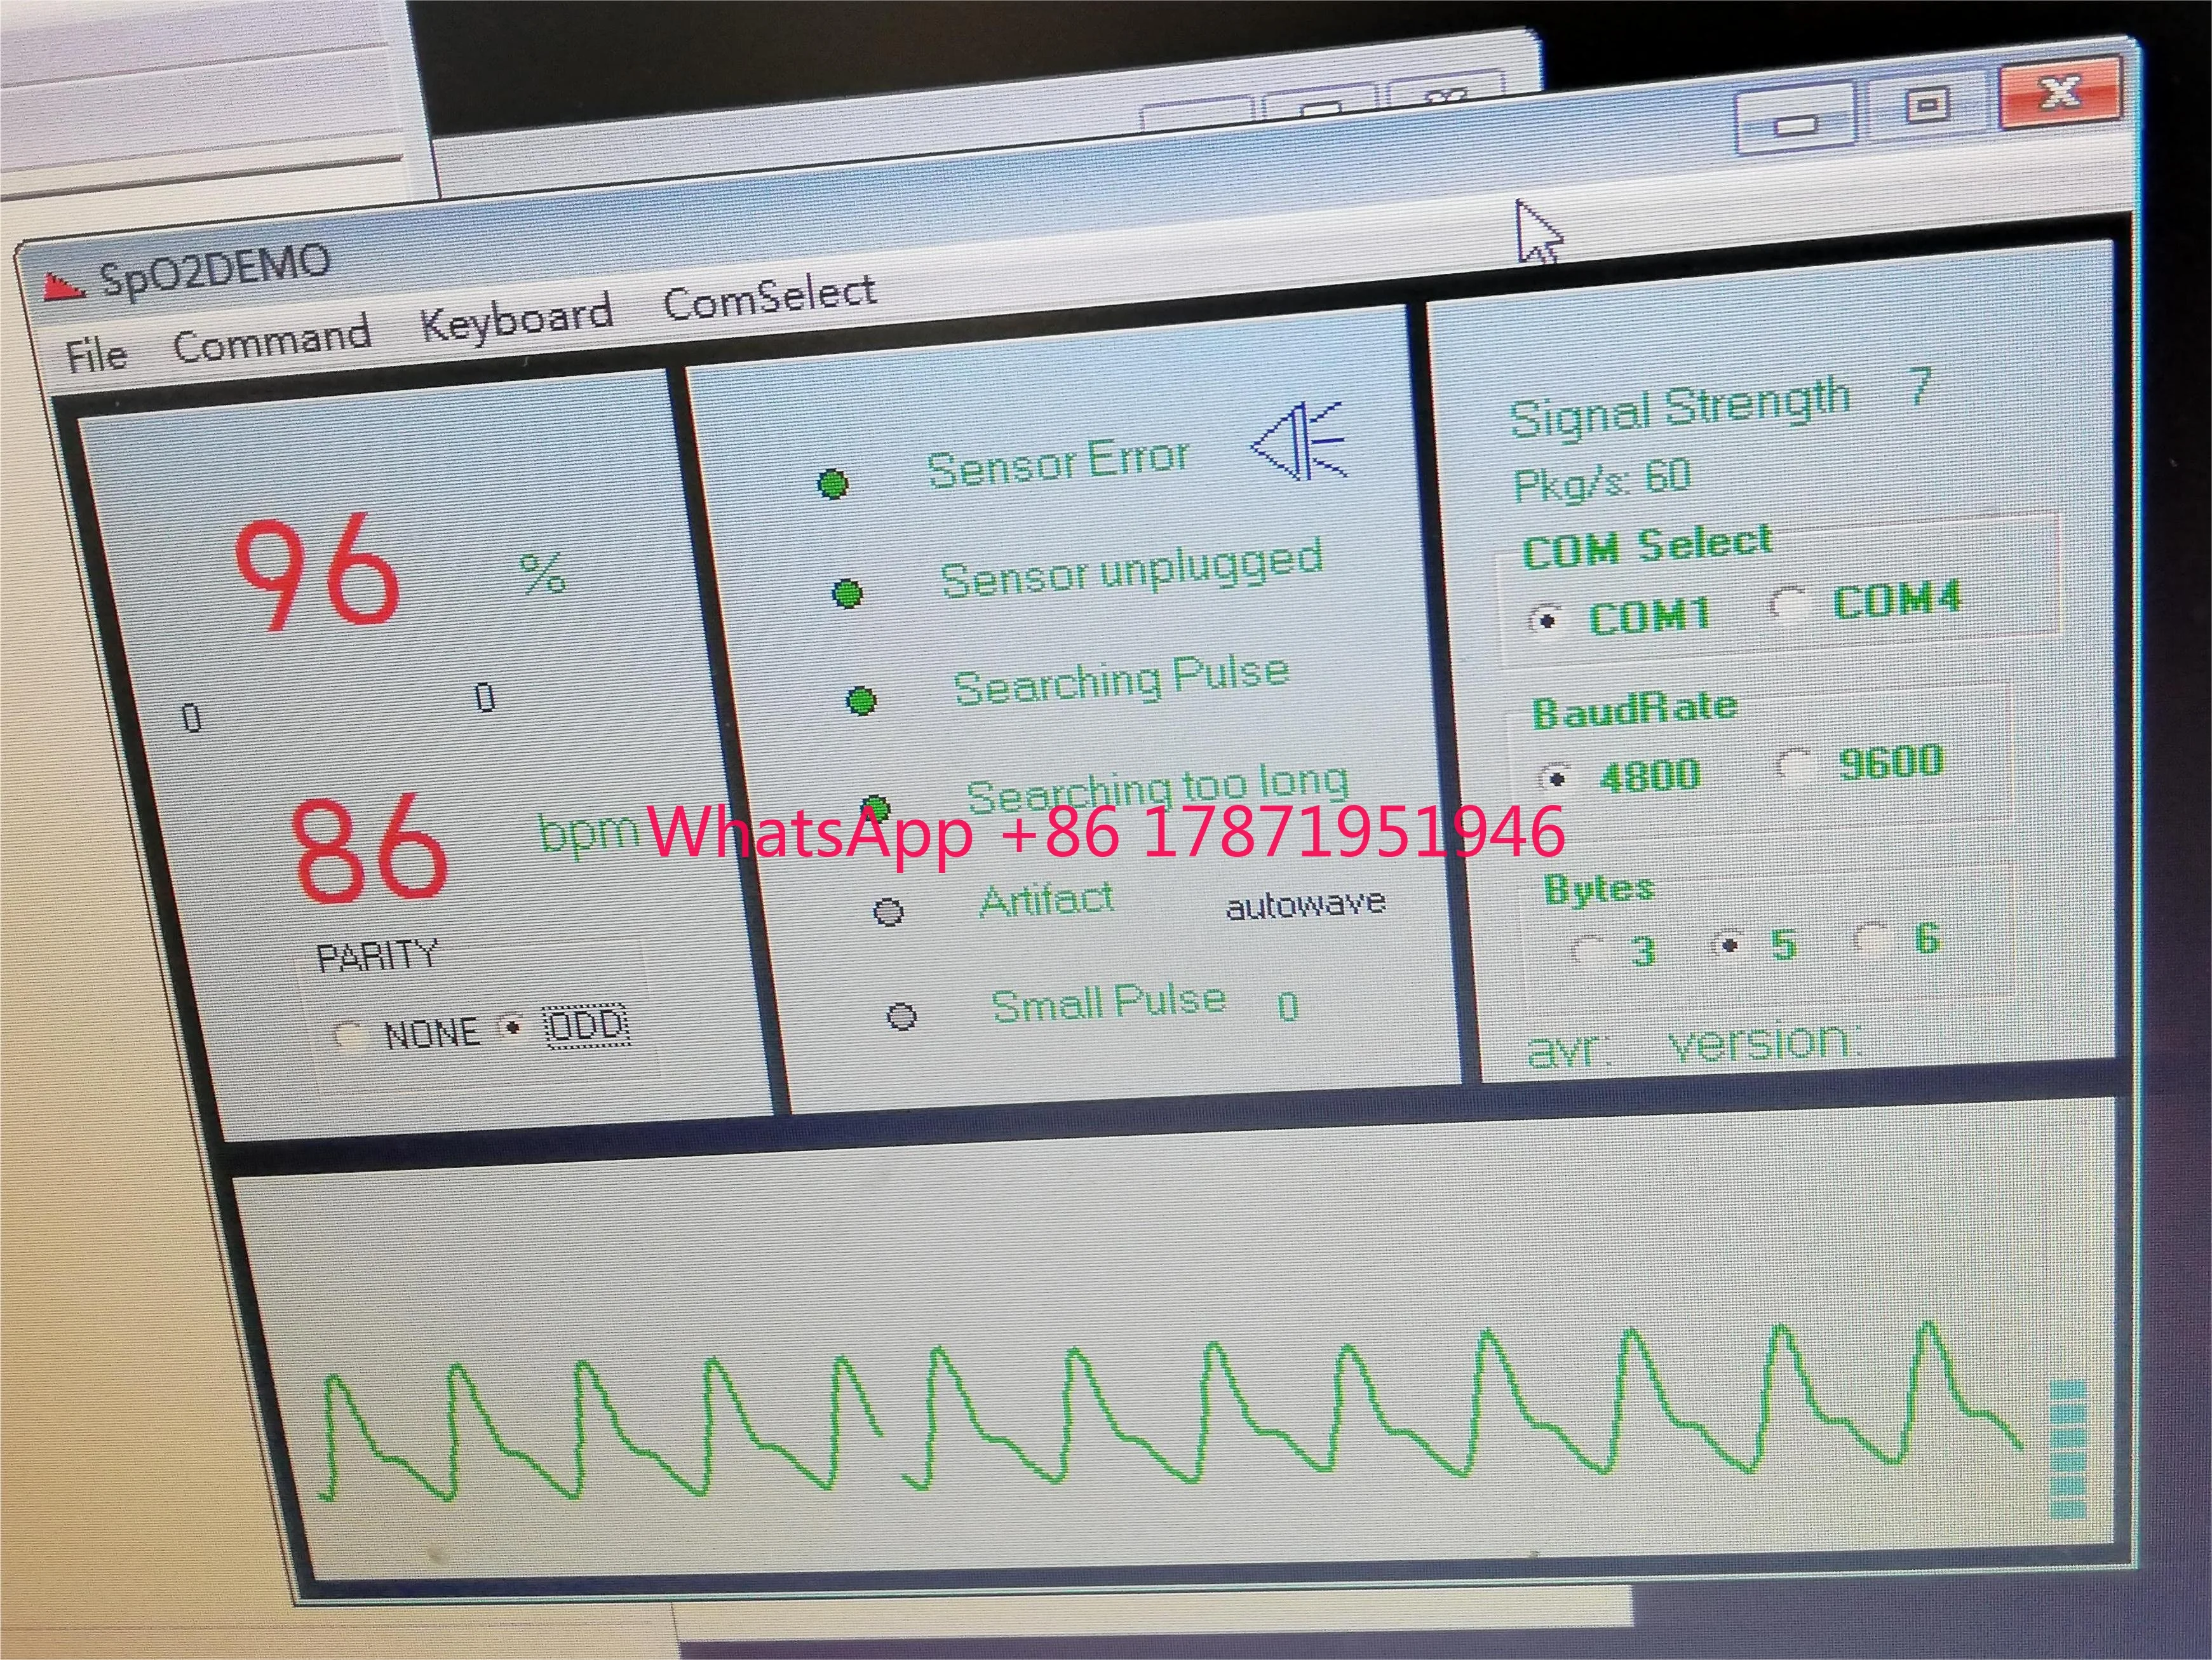This screenshot has width=2212, height=1660.
Task: Click the Sensor Error green indicator
Action: click(833, 485)
